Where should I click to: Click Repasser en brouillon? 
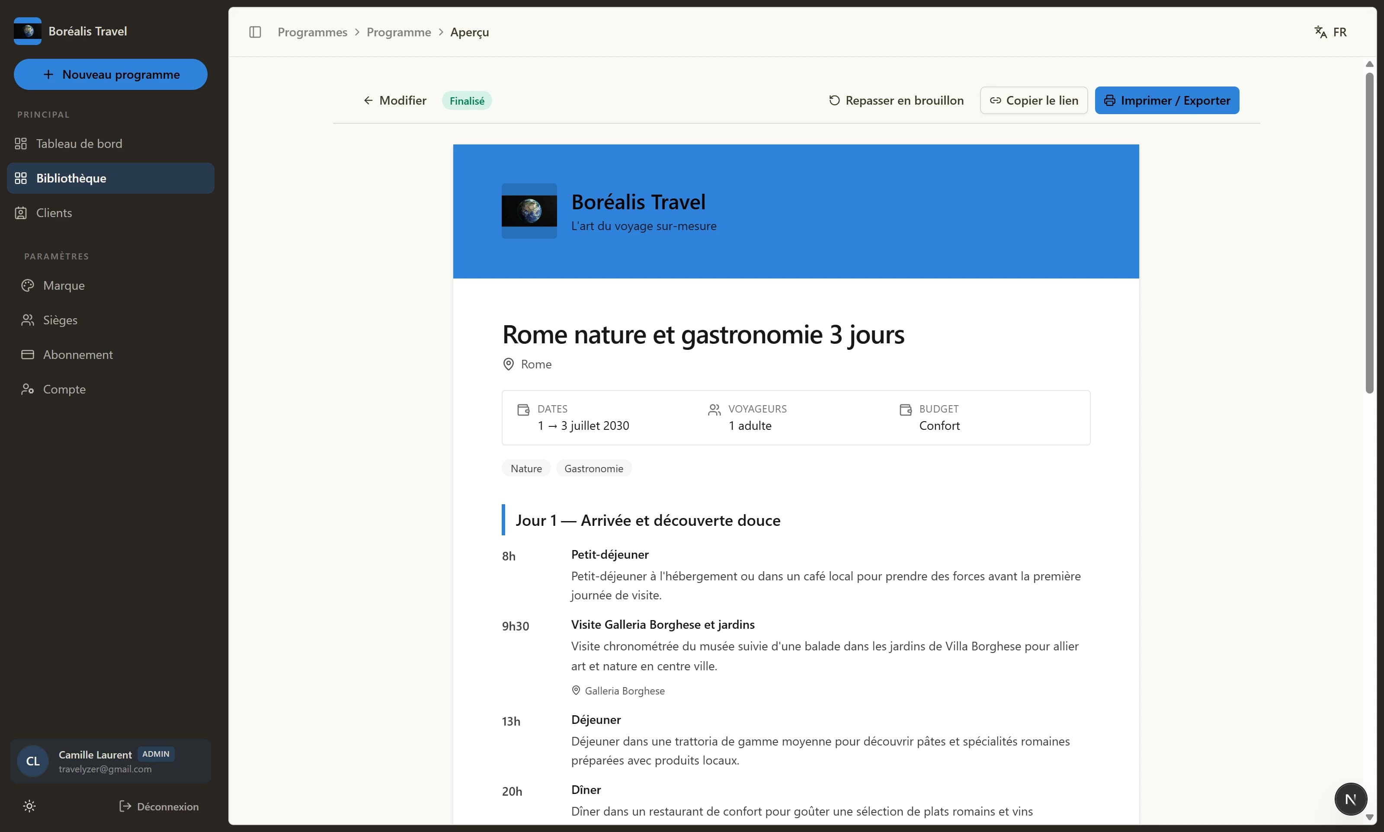click(896, 100)
